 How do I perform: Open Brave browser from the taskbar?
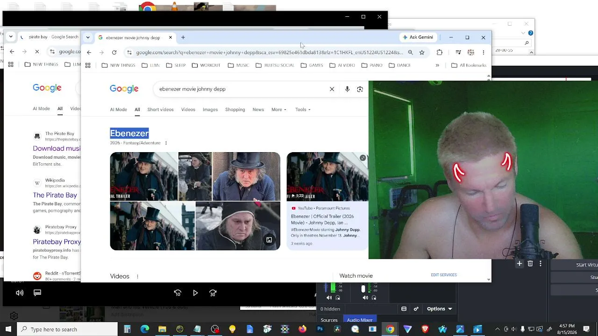pos(425,329)
